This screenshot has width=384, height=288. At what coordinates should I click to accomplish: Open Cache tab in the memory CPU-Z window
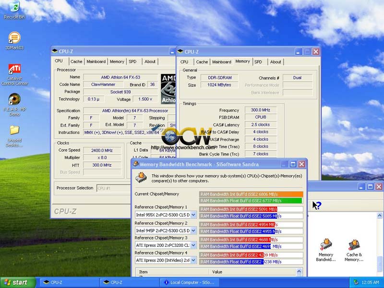(x=202, y=62)
